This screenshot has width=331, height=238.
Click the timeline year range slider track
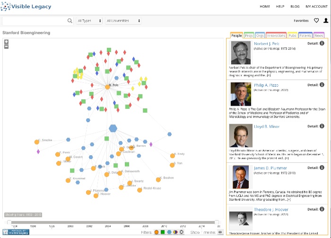113,222
